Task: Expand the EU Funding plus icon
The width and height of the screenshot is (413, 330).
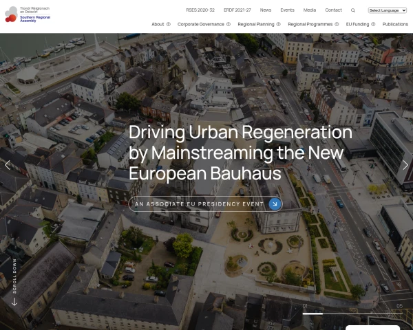Action: pos(373,24)
